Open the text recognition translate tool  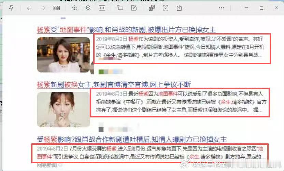pyautogui.click(x=152, y=8)
